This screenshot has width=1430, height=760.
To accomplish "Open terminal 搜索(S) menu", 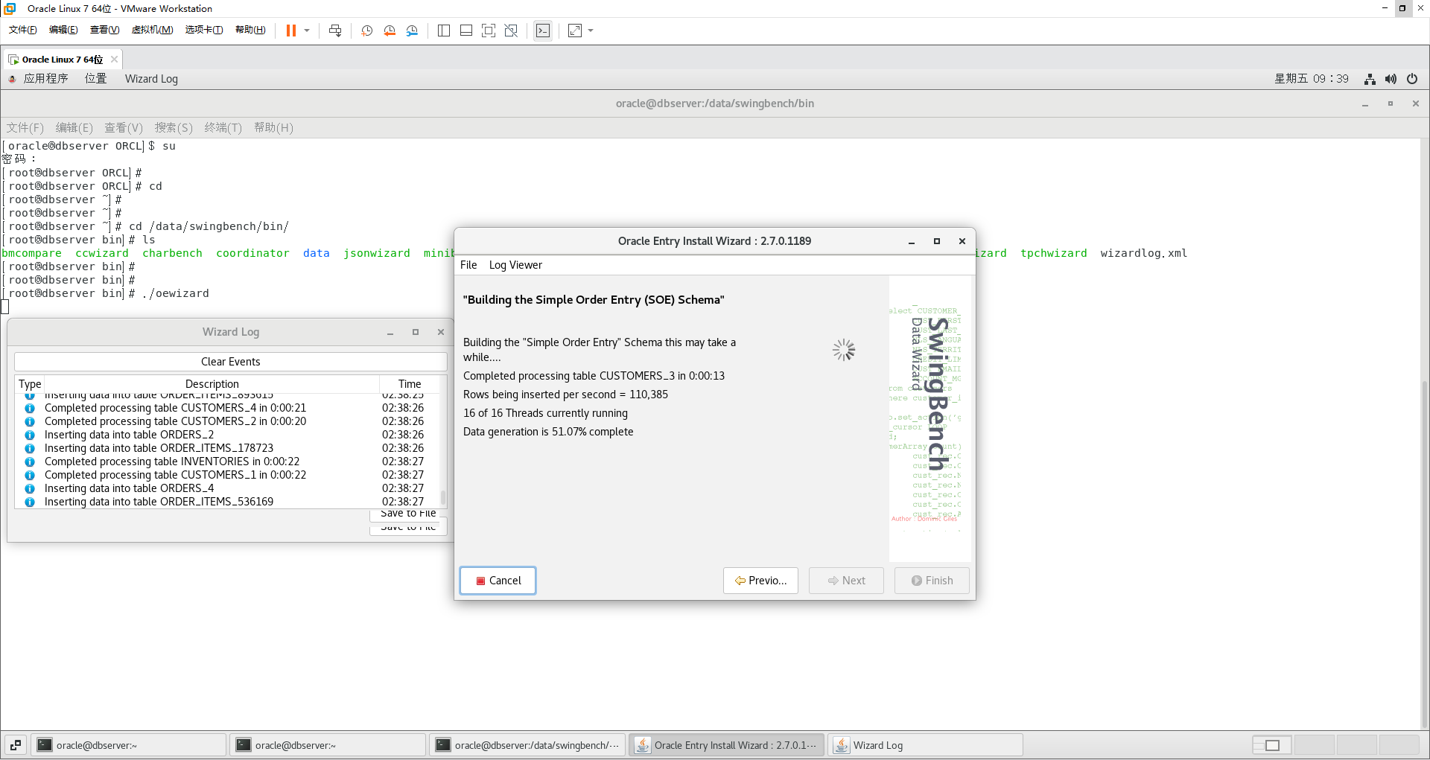I will coord(174,128).
